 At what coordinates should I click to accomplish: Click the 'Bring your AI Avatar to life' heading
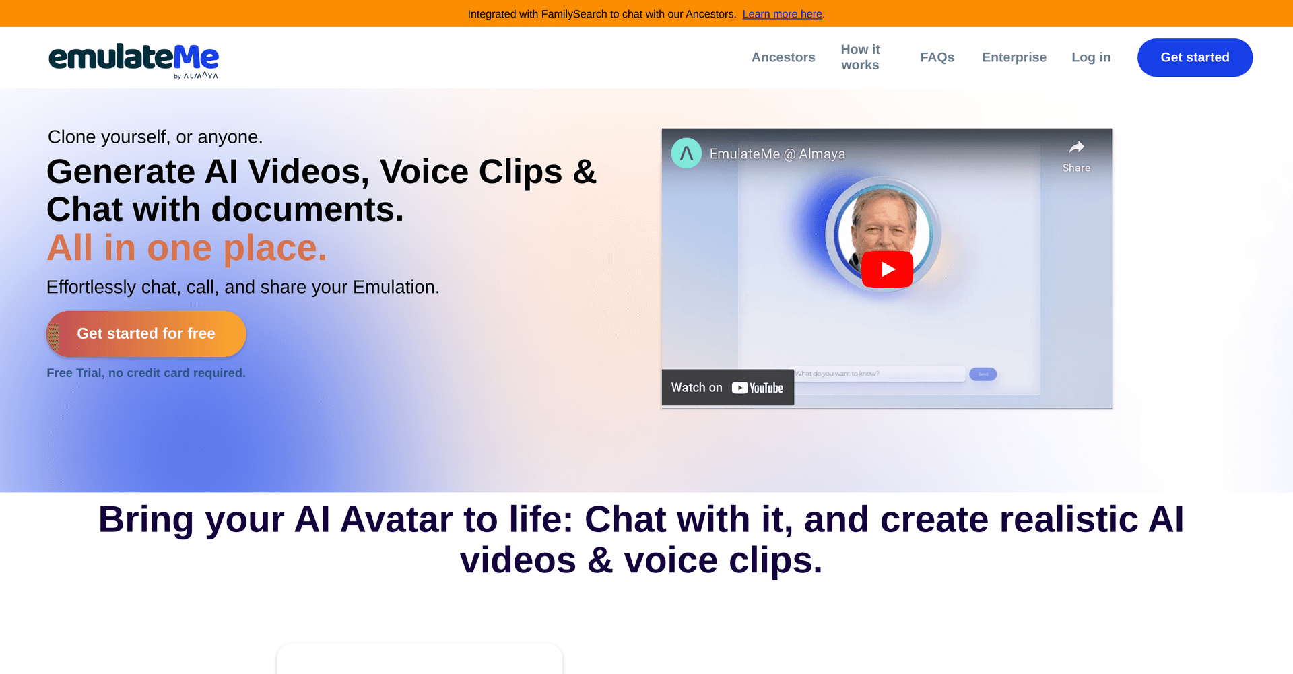(641, 539)
